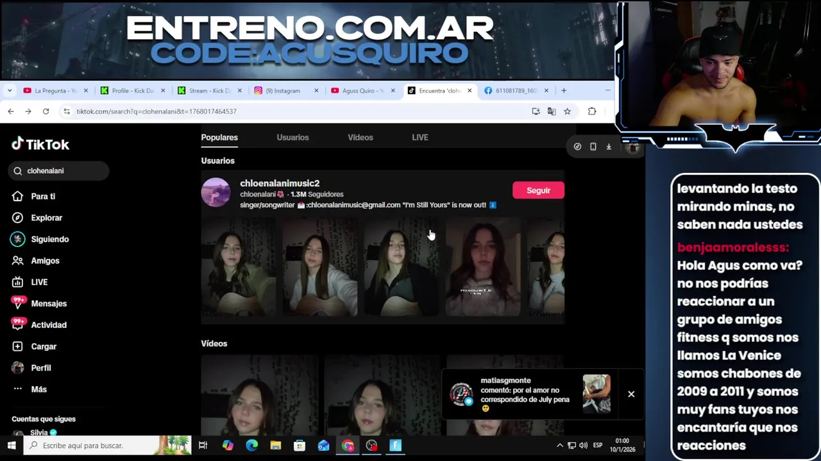
Task: Open Microsoft Copilot from taskbar
Action: click(228, 446)
